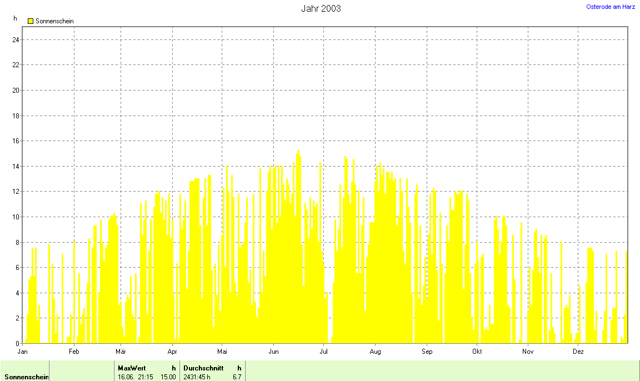Select the 16.06. 21:15 max date cell
The height and width of the screenshot is (381, 640).
pos(136,377)
